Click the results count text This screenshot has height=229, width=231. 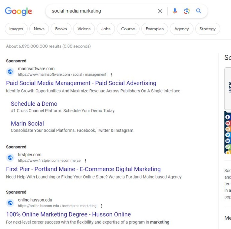click(48, 46)
